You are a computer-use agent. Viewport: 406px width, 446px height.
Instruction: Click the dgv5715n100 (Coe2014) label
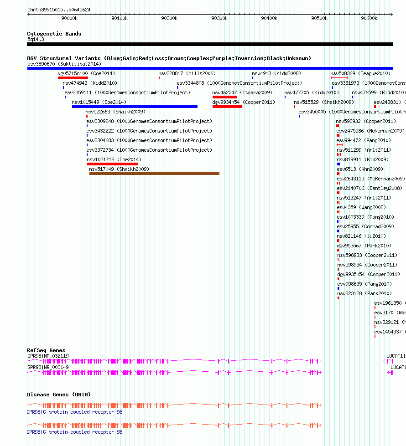[86, 73]
